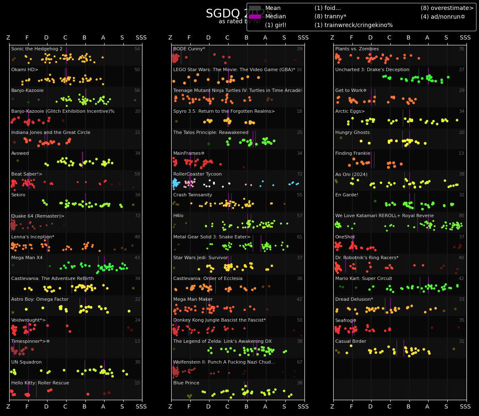Click the "Okami HD>" row label
479x416 pixels.
[25, 69]
